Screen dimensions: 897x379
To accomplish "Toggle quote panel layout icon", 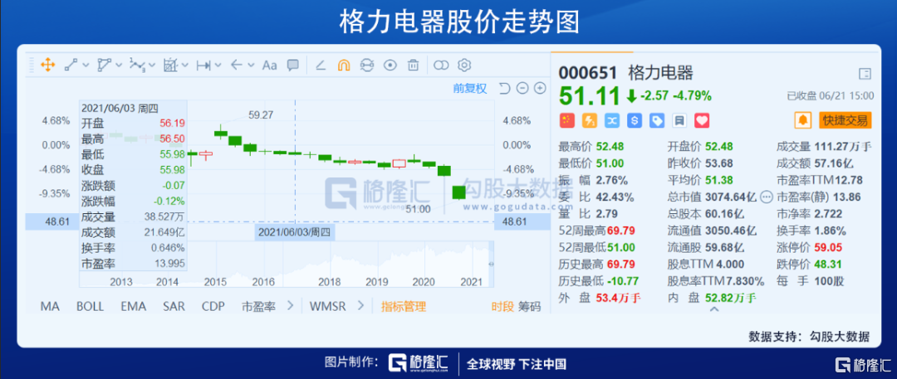I will 865,74.
